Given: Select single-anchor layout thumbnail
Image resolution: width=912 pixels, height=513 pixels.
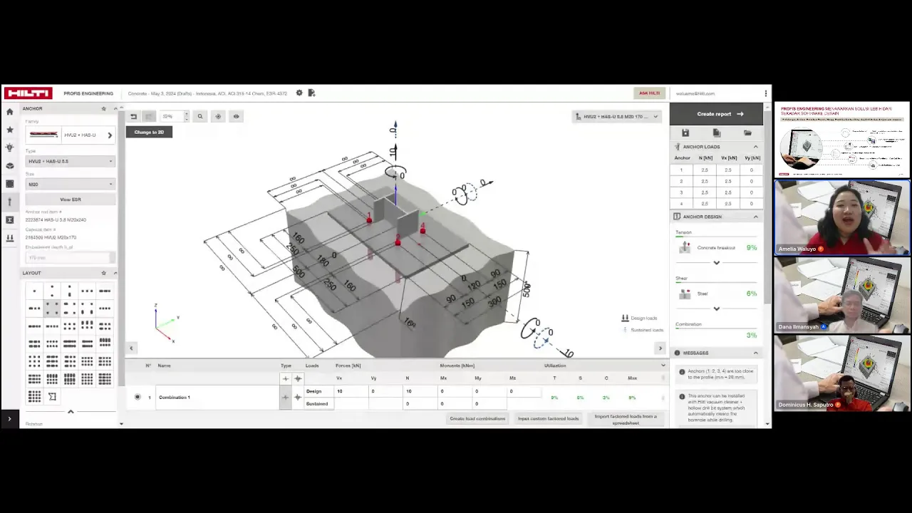Looking at the screenshot, I should 34,291.
